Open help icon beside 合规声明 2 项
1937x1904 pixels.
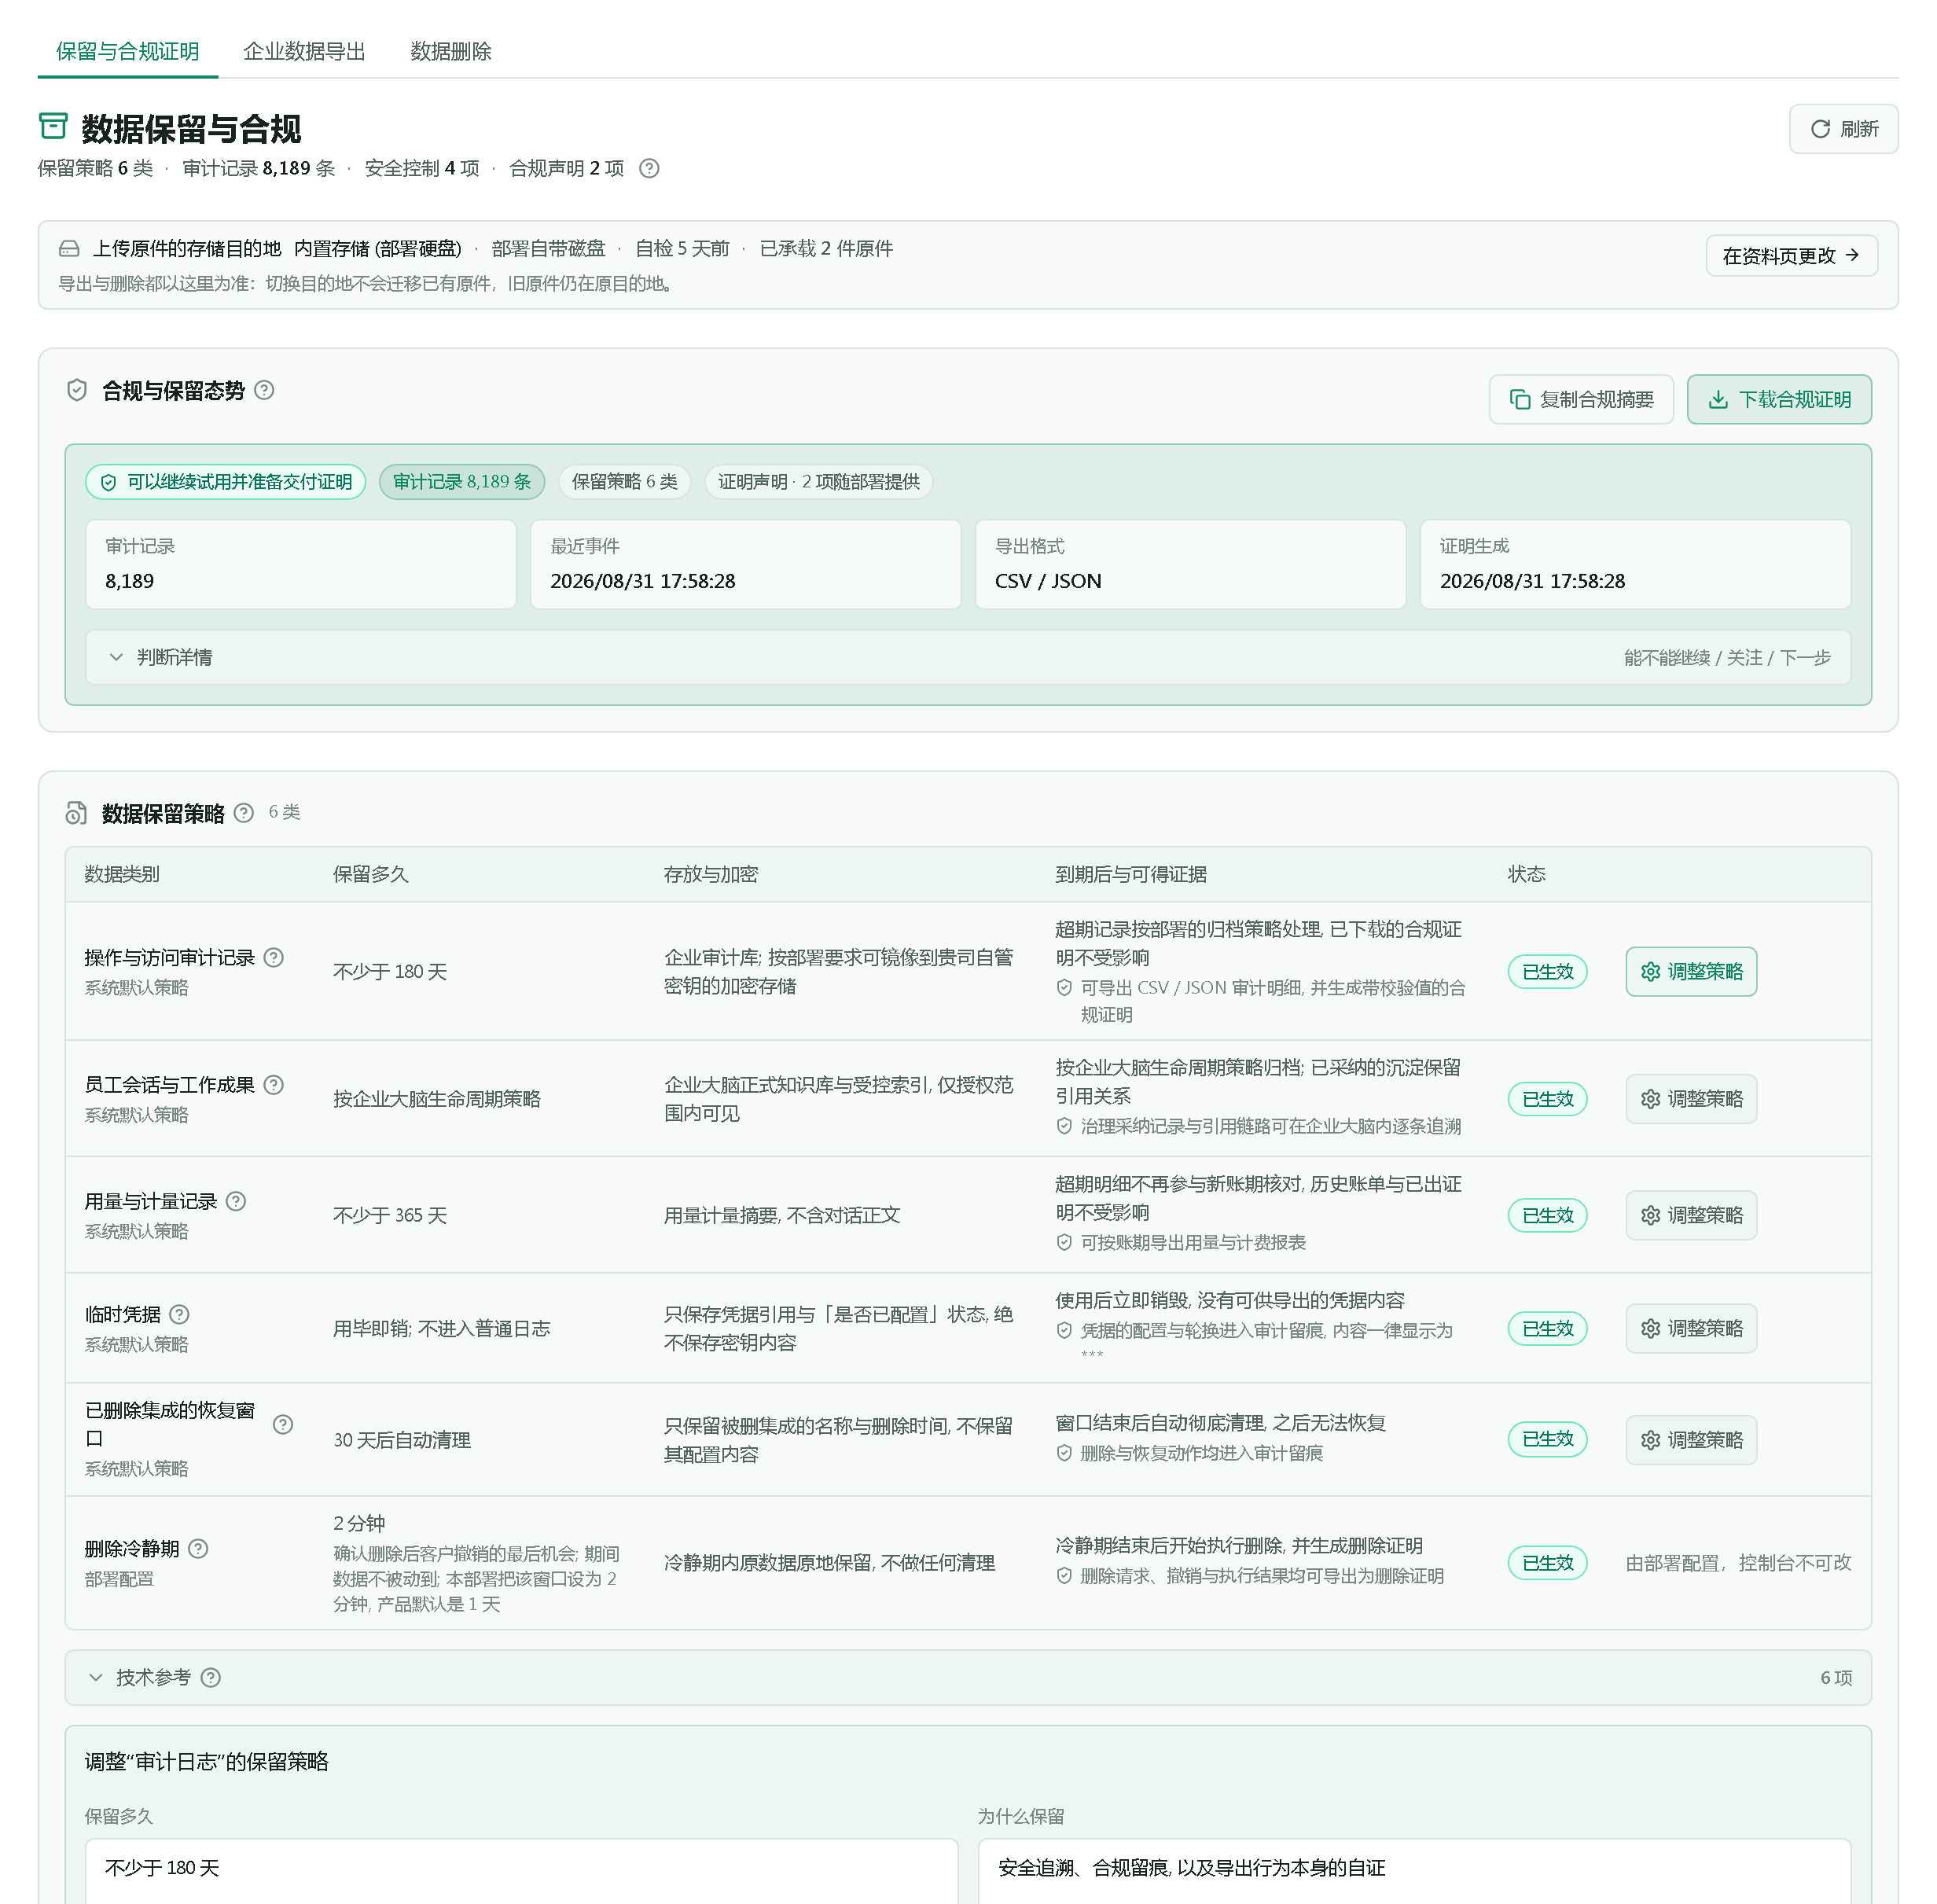[649, 168]
